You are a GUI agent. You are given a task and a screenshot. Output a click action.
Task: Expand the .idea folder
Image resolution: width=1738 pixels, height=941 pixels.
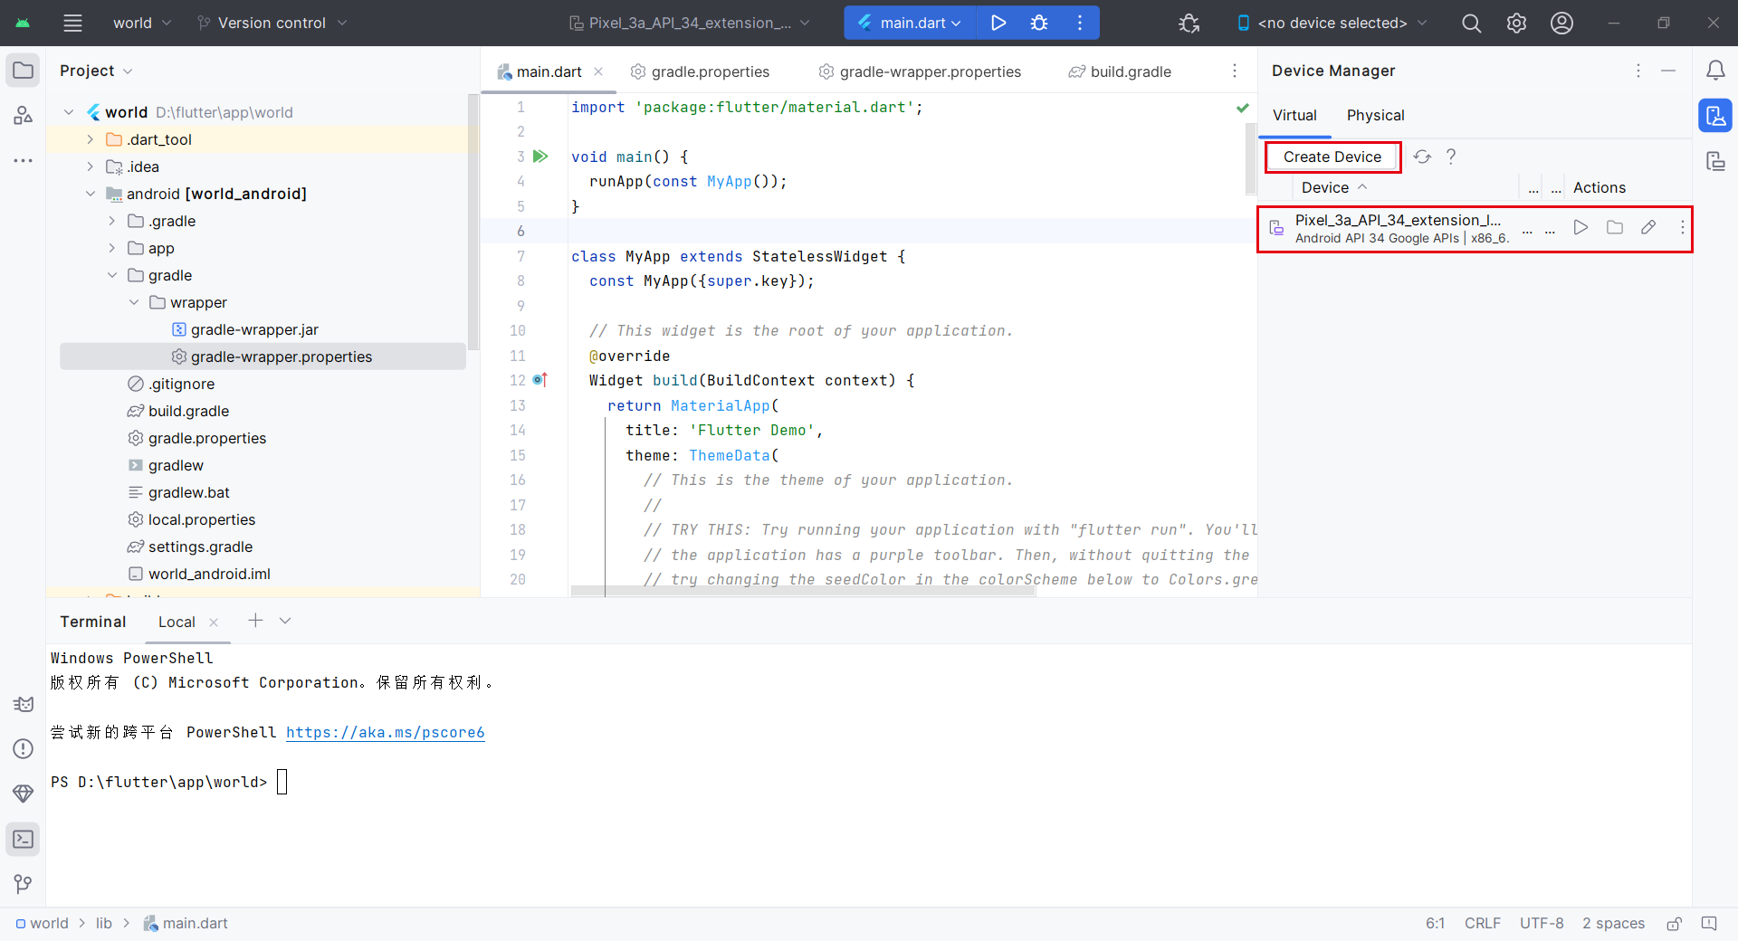[x=90, y=166]
